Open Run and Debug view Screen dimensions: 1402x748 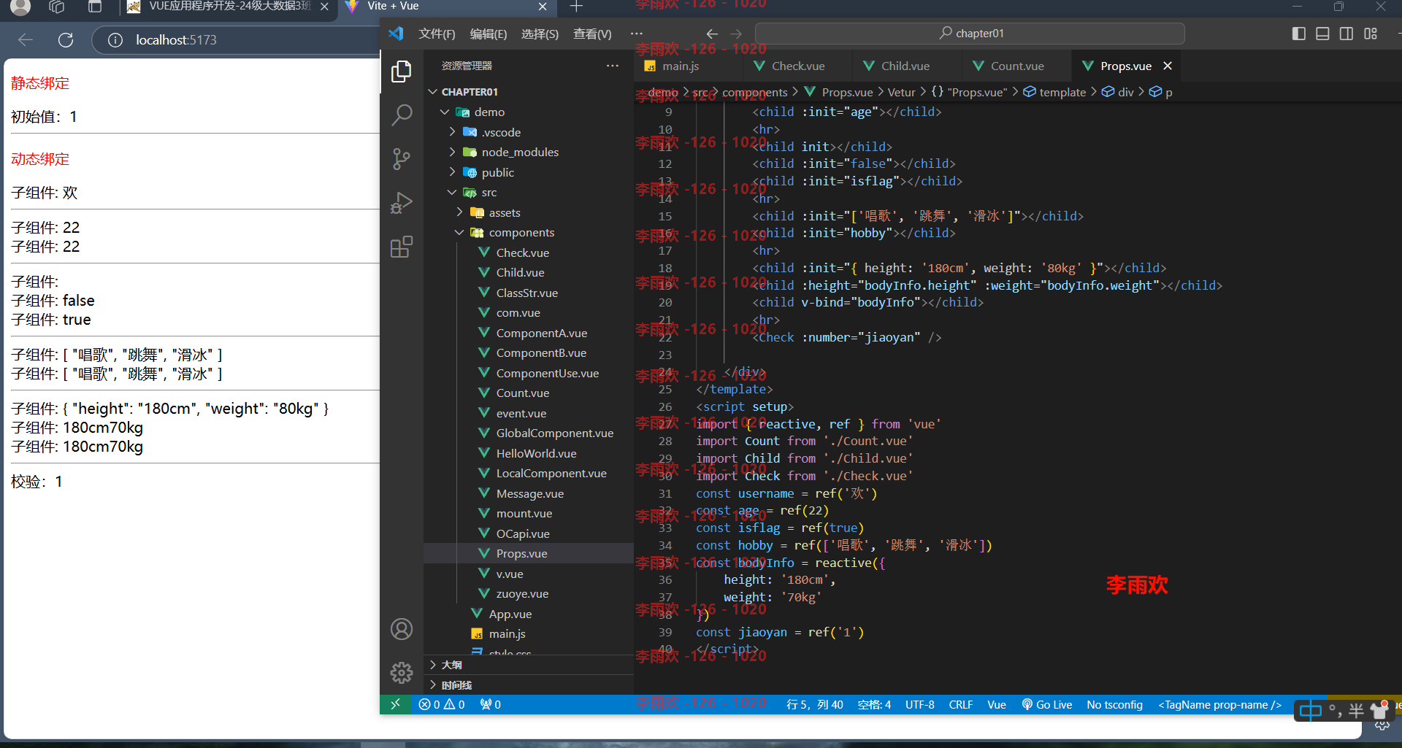[x=401, y=203]
